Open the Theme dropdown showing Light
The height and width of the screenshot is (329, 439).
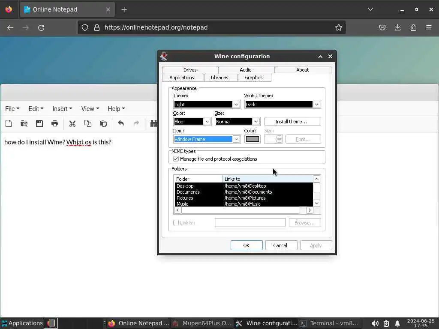click(x=207, y=105)
